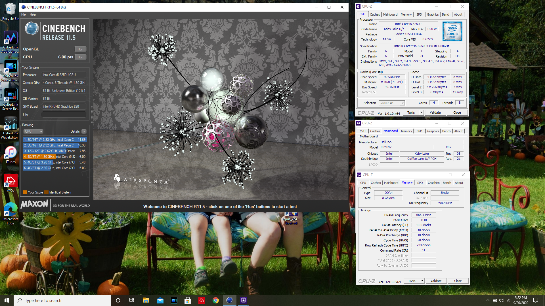This screenshot has width=545, height=306.
Task: Open the Mail app on the taskbar
Action: click(160, 300)
